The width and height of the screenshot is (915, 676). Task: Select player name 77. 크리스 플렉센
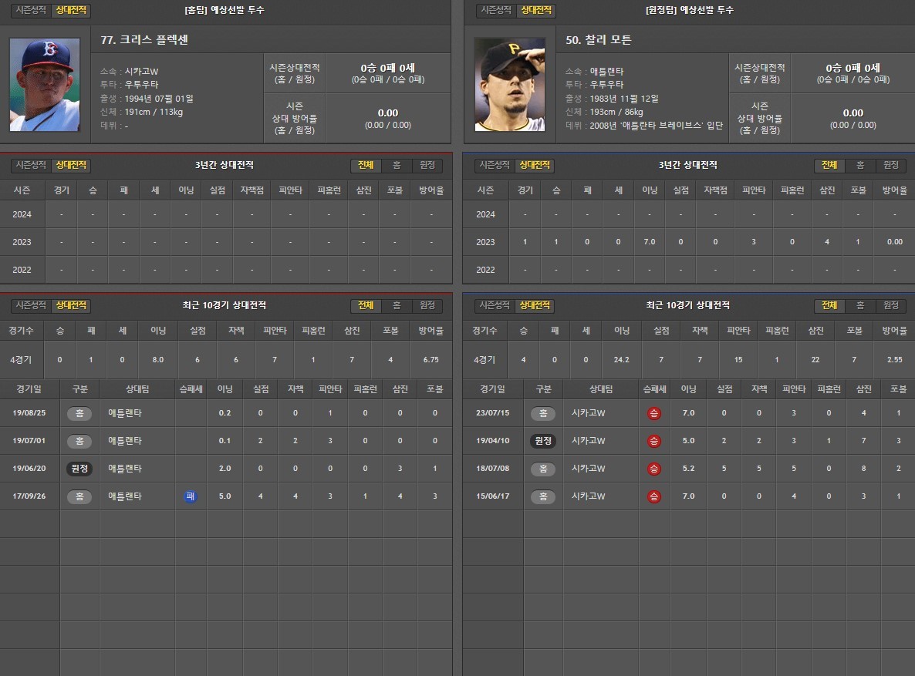point(144,39)
